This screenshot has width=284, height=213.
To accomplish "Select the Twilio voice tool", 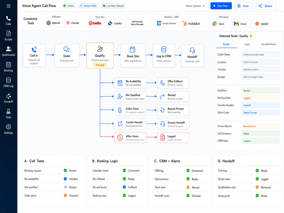I will tap(95, 23).
